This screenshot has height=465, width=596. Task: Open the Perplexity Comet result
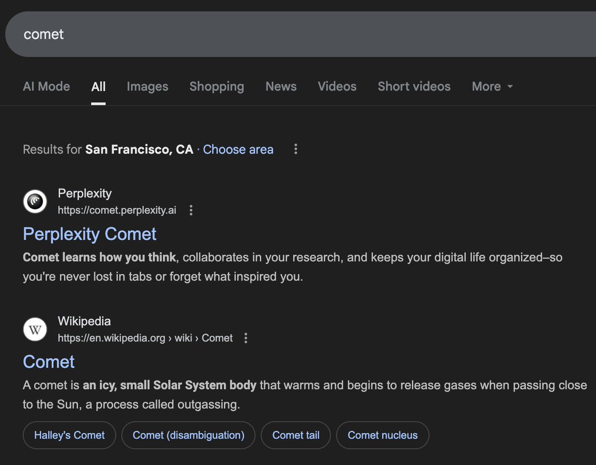89,234
